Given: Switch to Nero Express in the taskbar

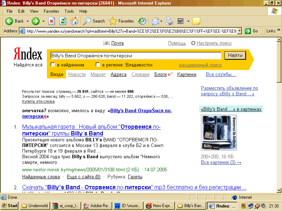Looking at the screenshot, I should point(159,206).
